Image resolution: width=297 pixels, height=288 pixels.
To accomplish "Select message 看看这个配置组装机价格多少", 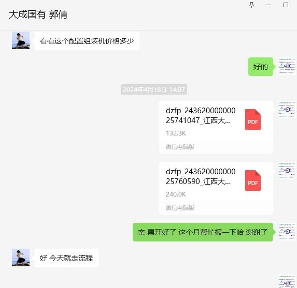I will (87, 41).
